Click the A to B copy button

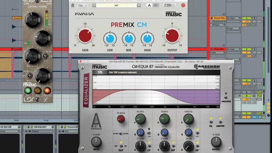point(169,5)
